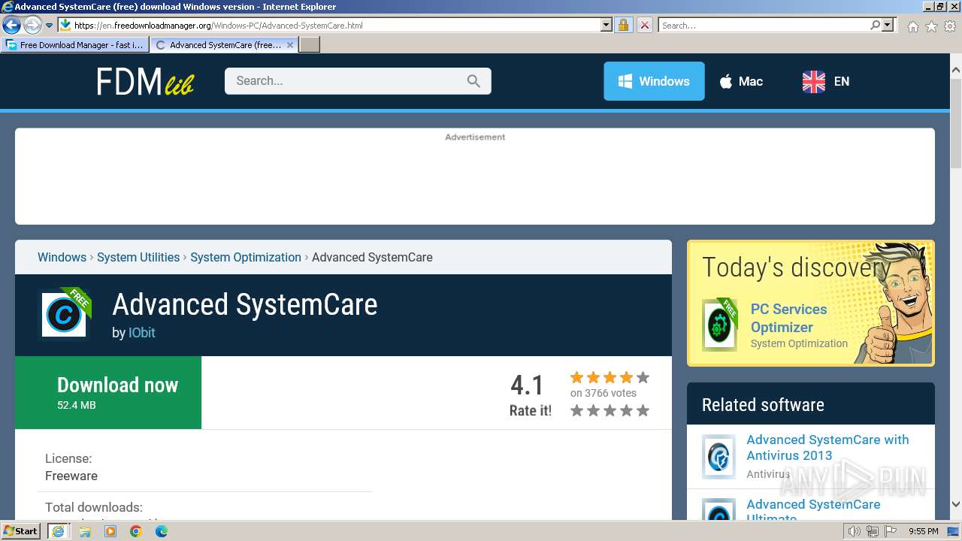Open the Favorites star icon
The image size is (962, 541).
click(x=931, y=26)
